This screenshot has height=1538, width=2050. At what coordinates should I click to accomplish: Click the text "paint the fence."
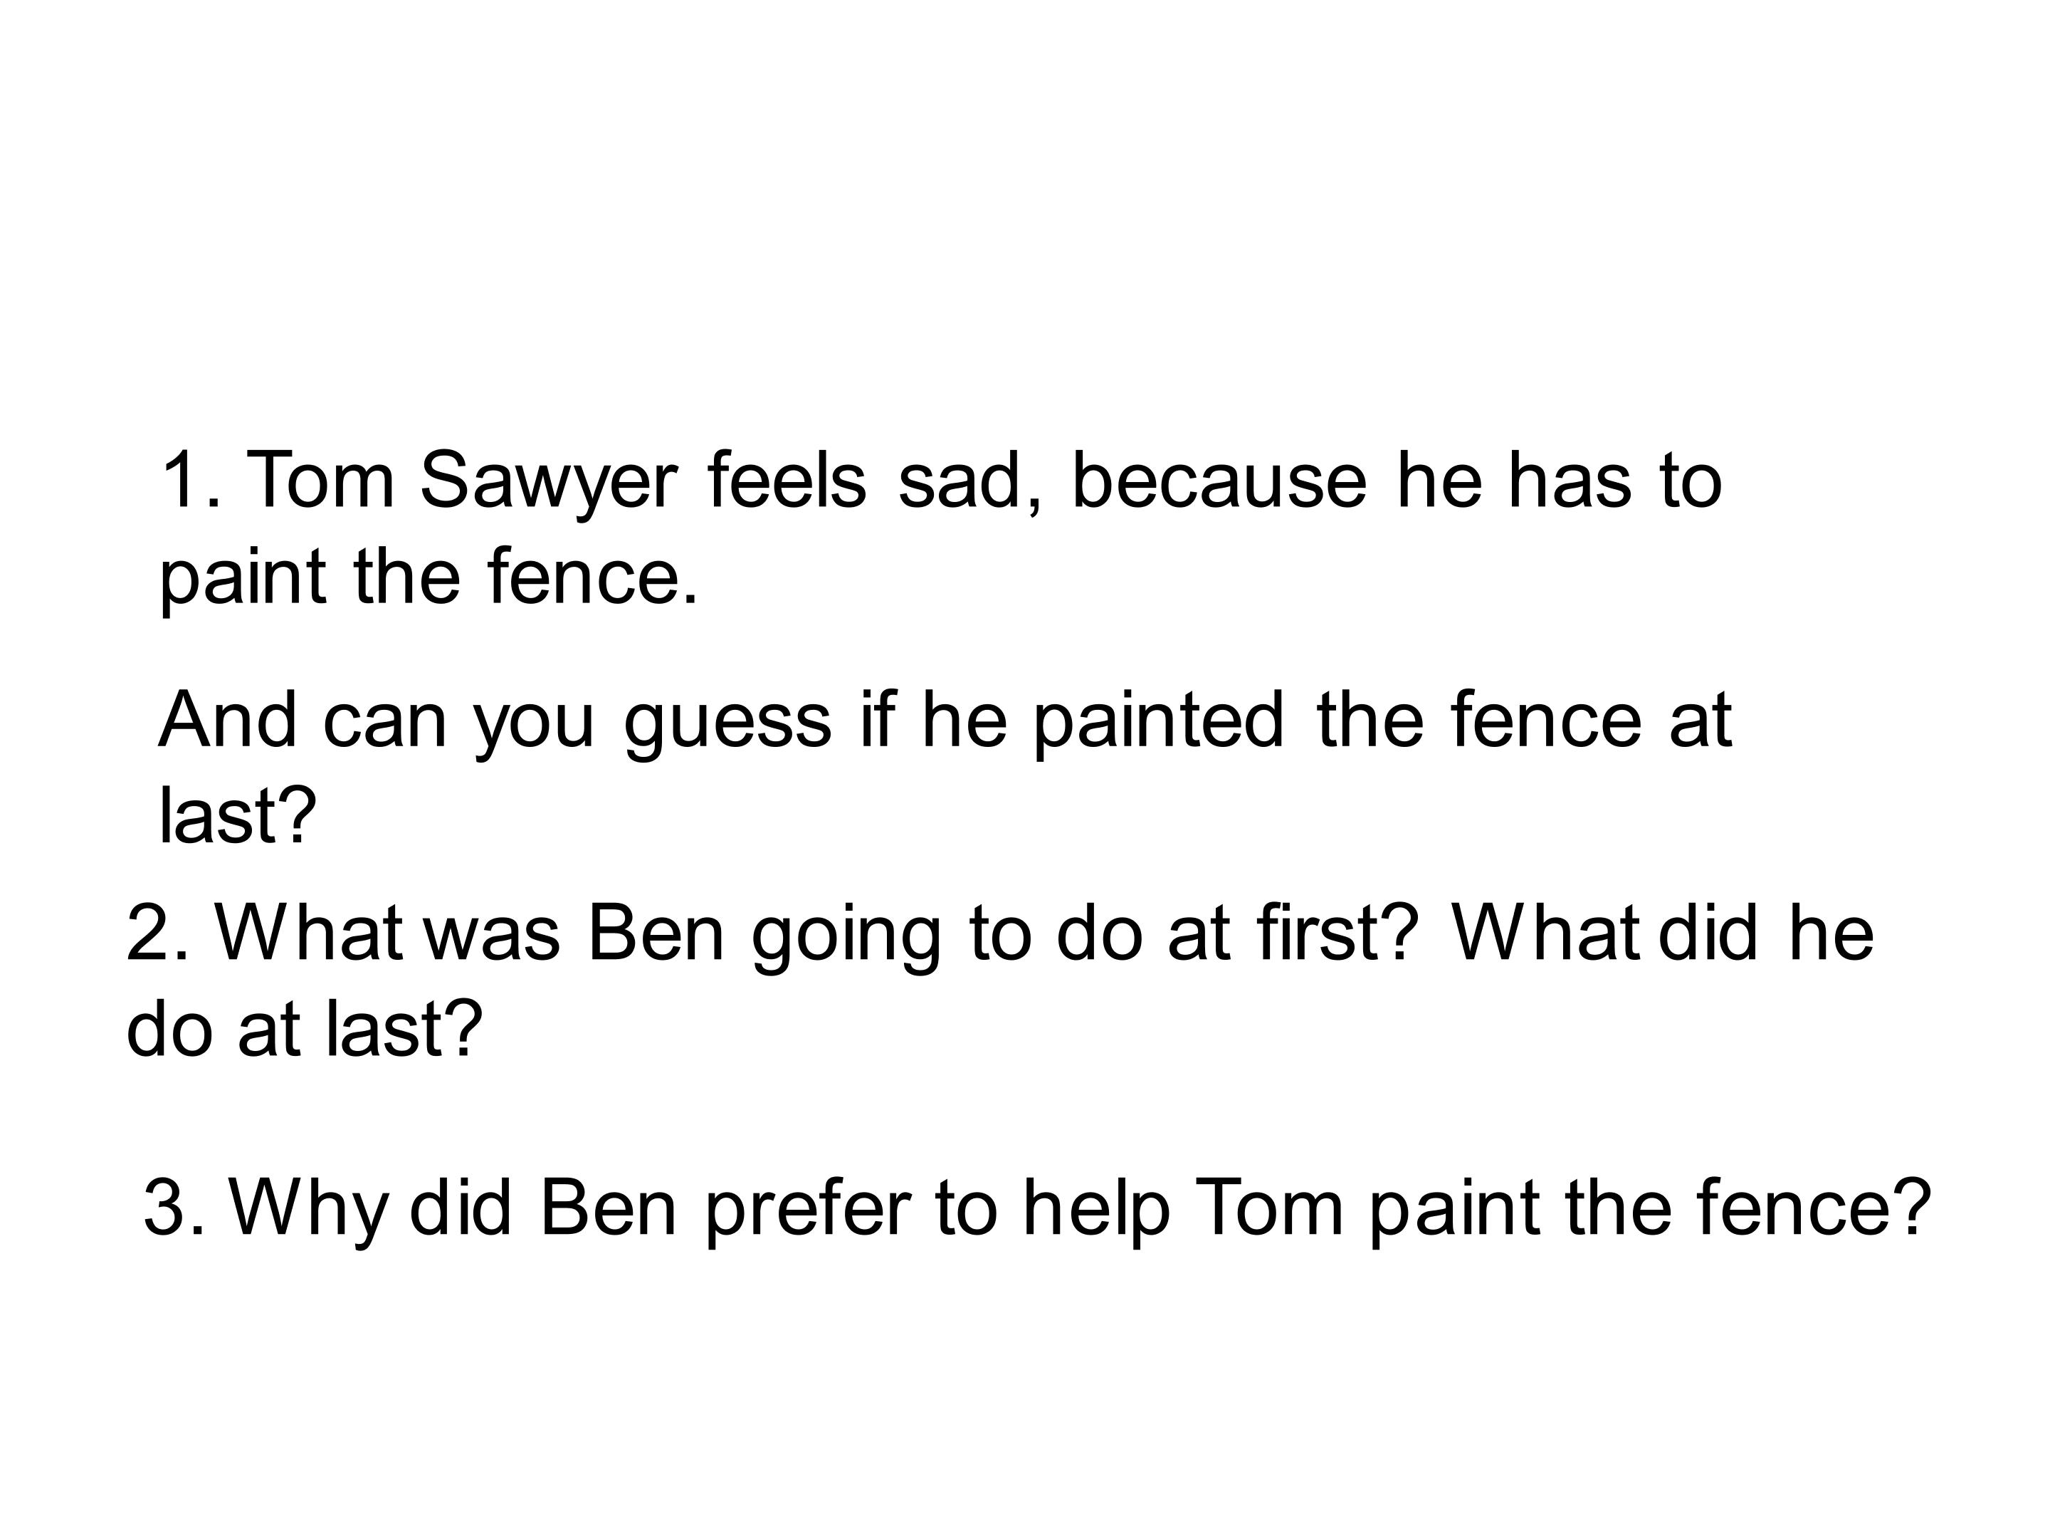pyautogui.click(x=429, y=577)
